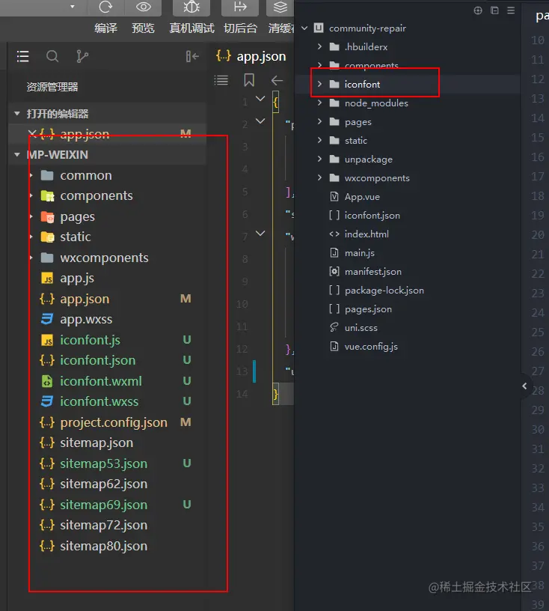This screenshot has height=611, width=549.
Task: Open manifest.json in HBuilderX tree
Action: point(372,272)
